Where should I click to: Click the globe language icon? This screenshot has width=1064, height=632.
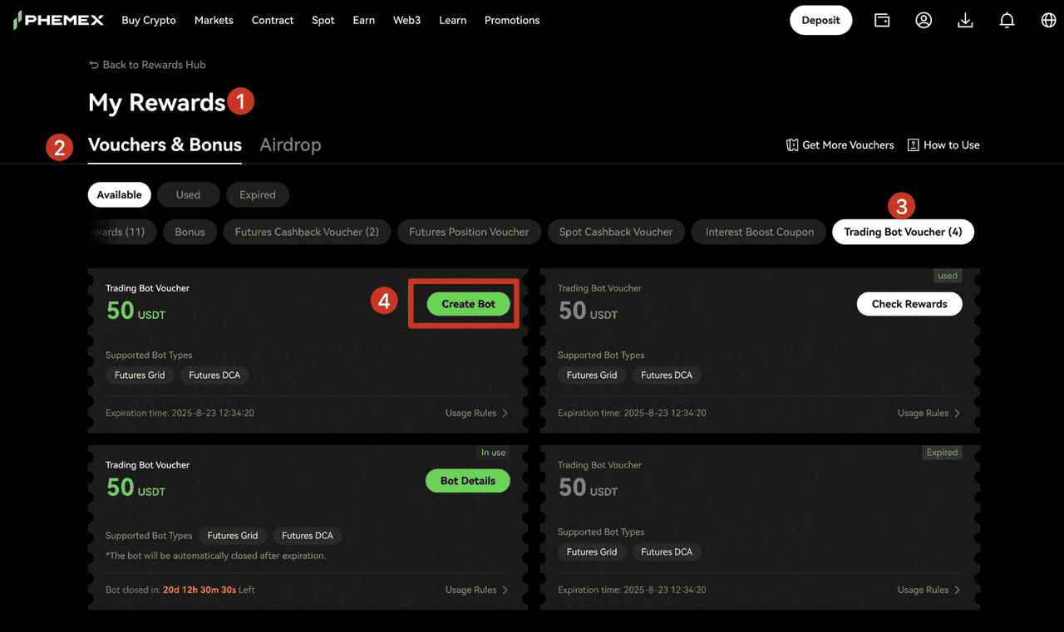1048,20
